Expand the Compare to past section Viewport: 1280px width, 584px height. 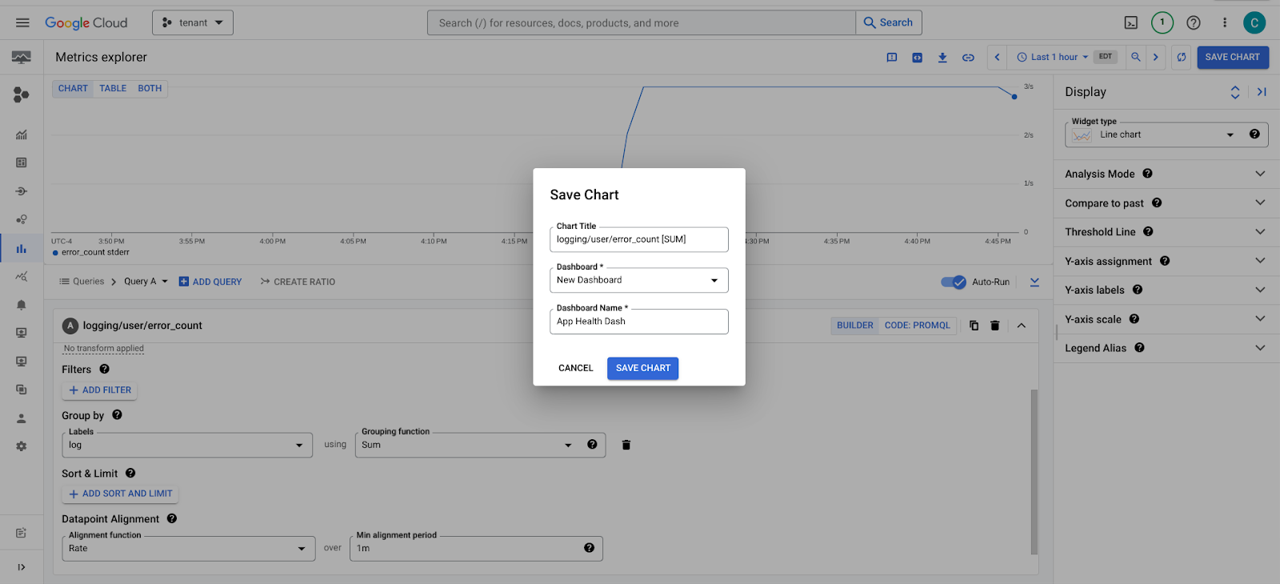click(1166, 203)
